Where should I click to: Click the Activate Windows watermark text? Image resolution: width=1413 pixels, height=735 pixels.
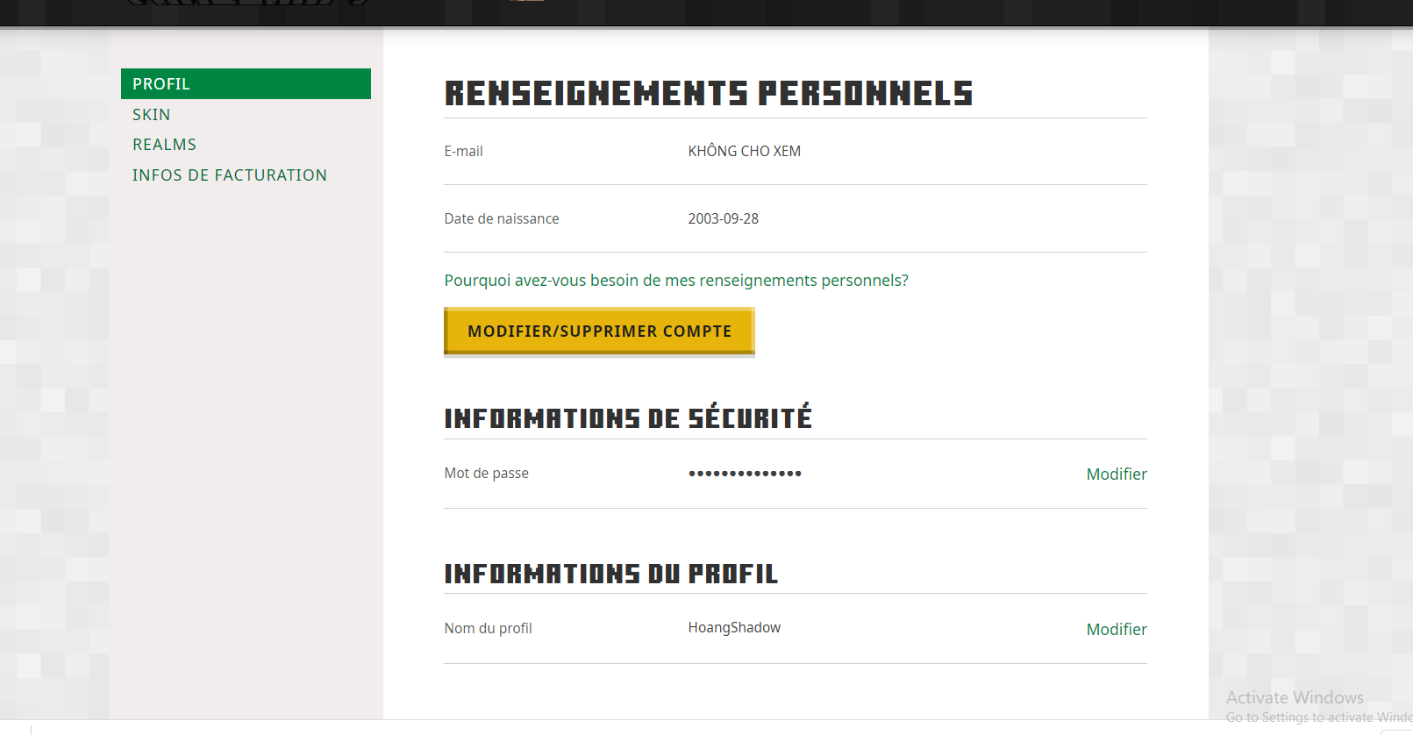click(1295, 697)
